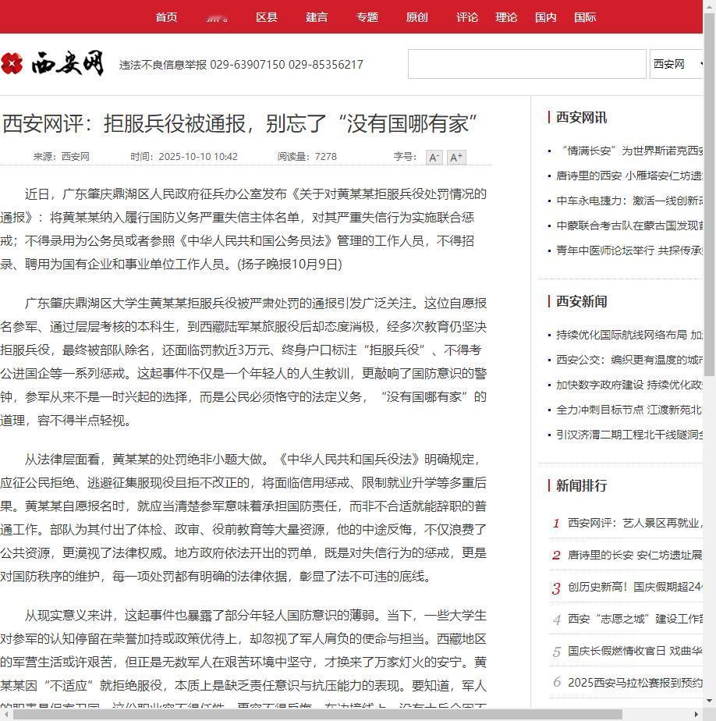
Task: Open the 情满长安 世界斯诺克 article link
Action: pyautogui.click(x=629, y=151)
